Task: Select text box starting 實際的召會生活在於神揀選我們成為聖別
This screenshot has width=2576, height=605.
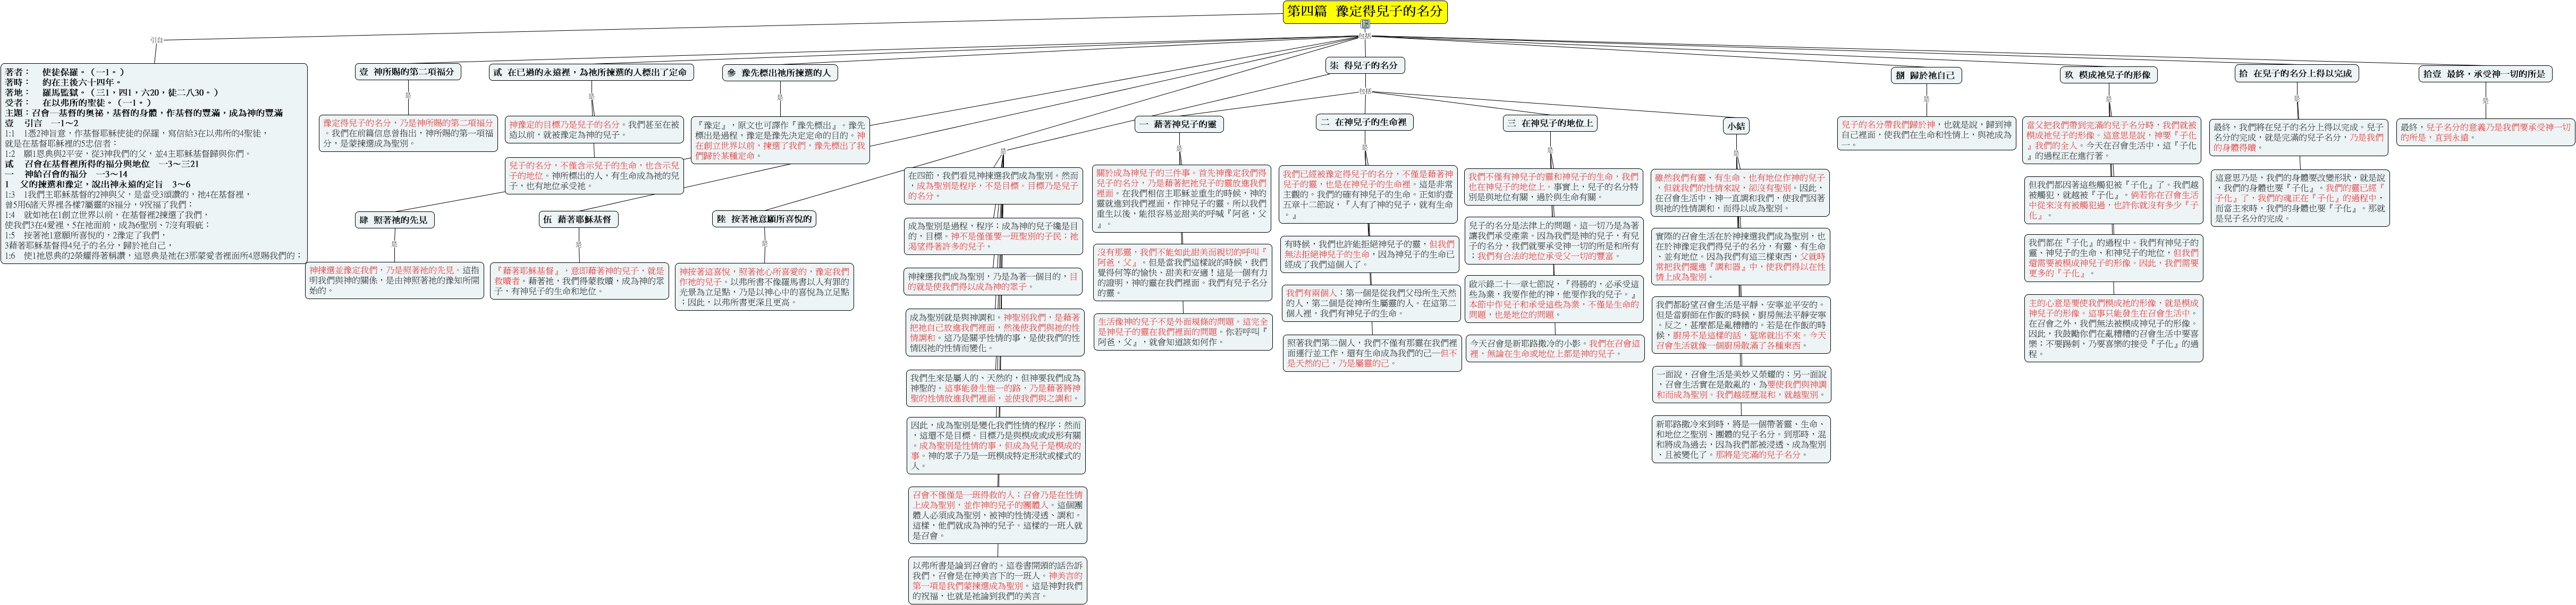Action: point(1740,256)
